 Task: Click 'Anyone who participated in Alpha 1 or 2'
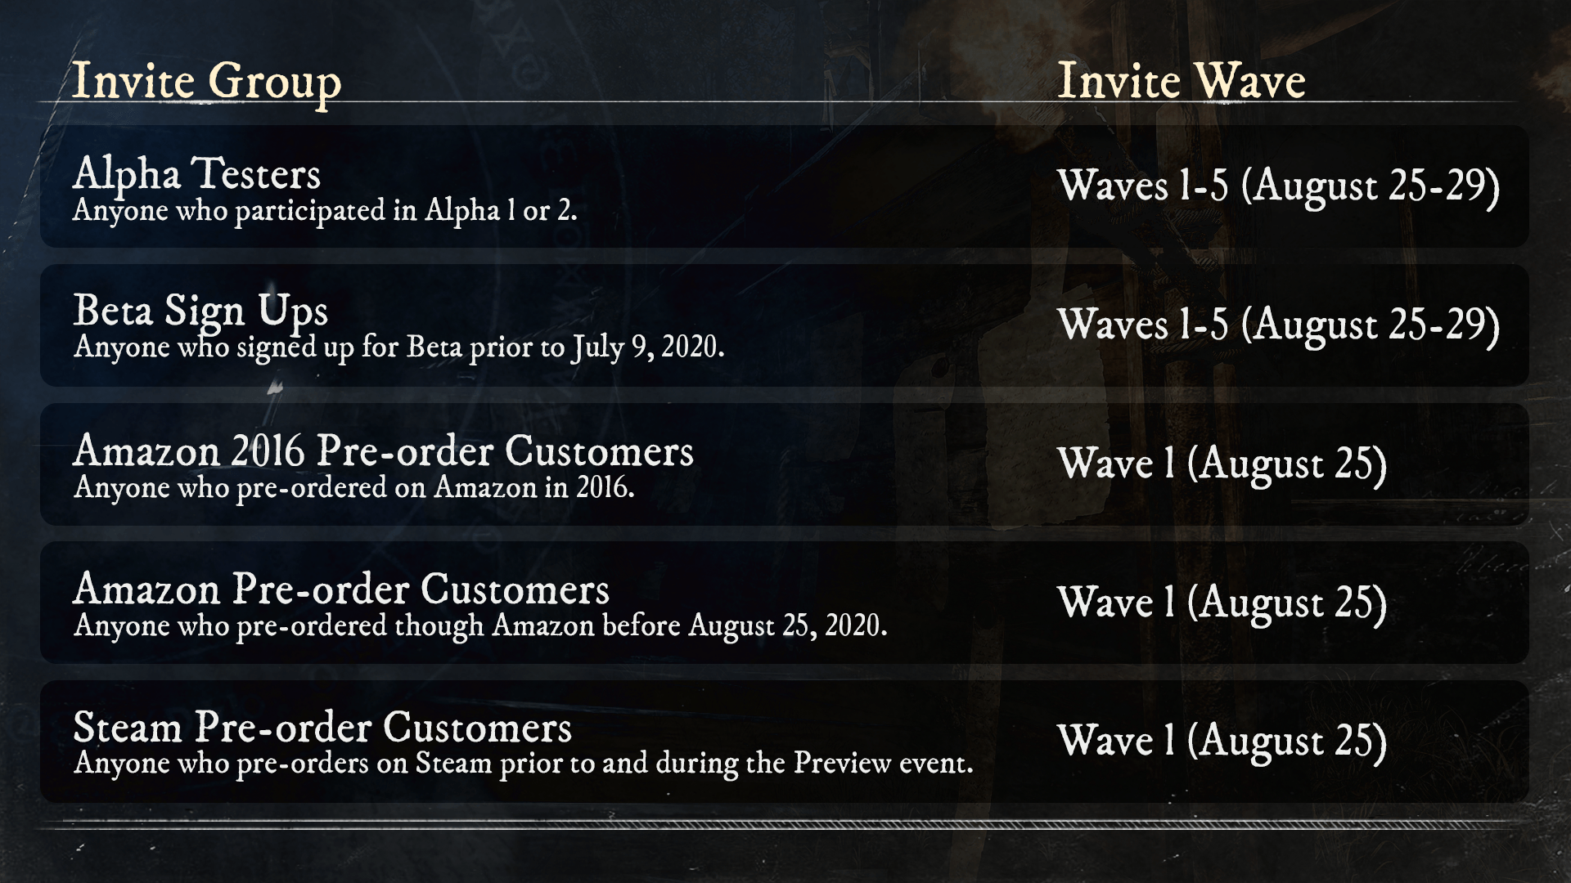[325, 211]
